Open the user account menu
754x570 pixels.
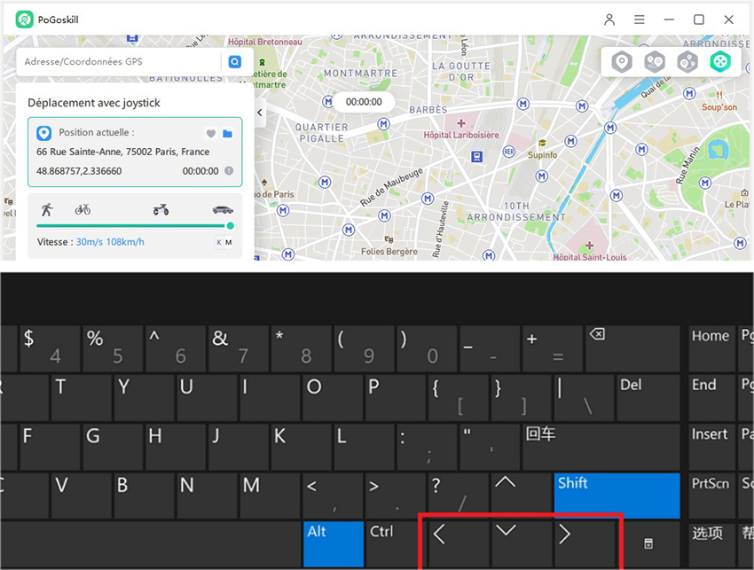tap(609, 19)
